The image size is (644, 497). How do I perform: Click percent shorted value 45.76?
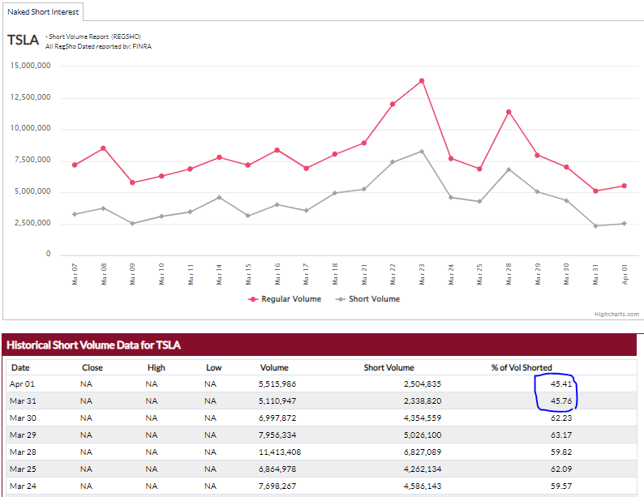561,401
